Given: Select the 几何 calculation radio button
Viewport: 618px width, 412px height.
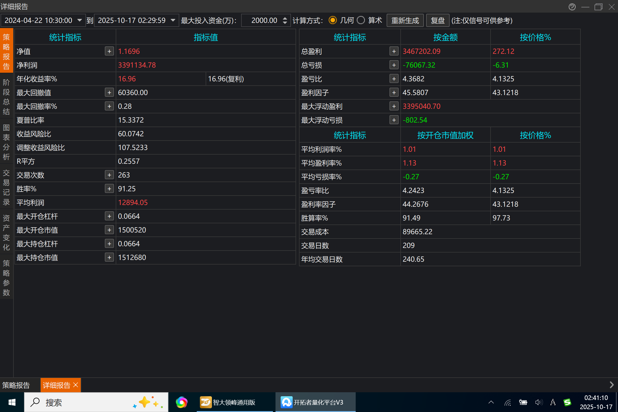Looking at the screenshot, I should coord(332,20).
